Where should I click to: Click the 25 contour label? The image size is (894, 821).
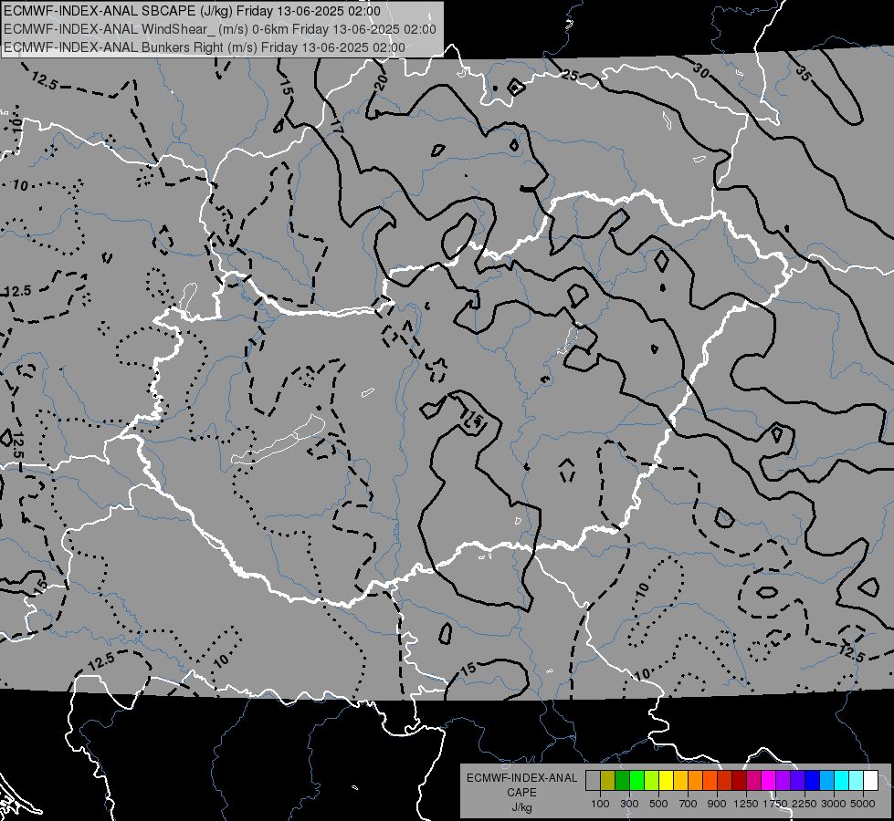(x=570, y=75)
